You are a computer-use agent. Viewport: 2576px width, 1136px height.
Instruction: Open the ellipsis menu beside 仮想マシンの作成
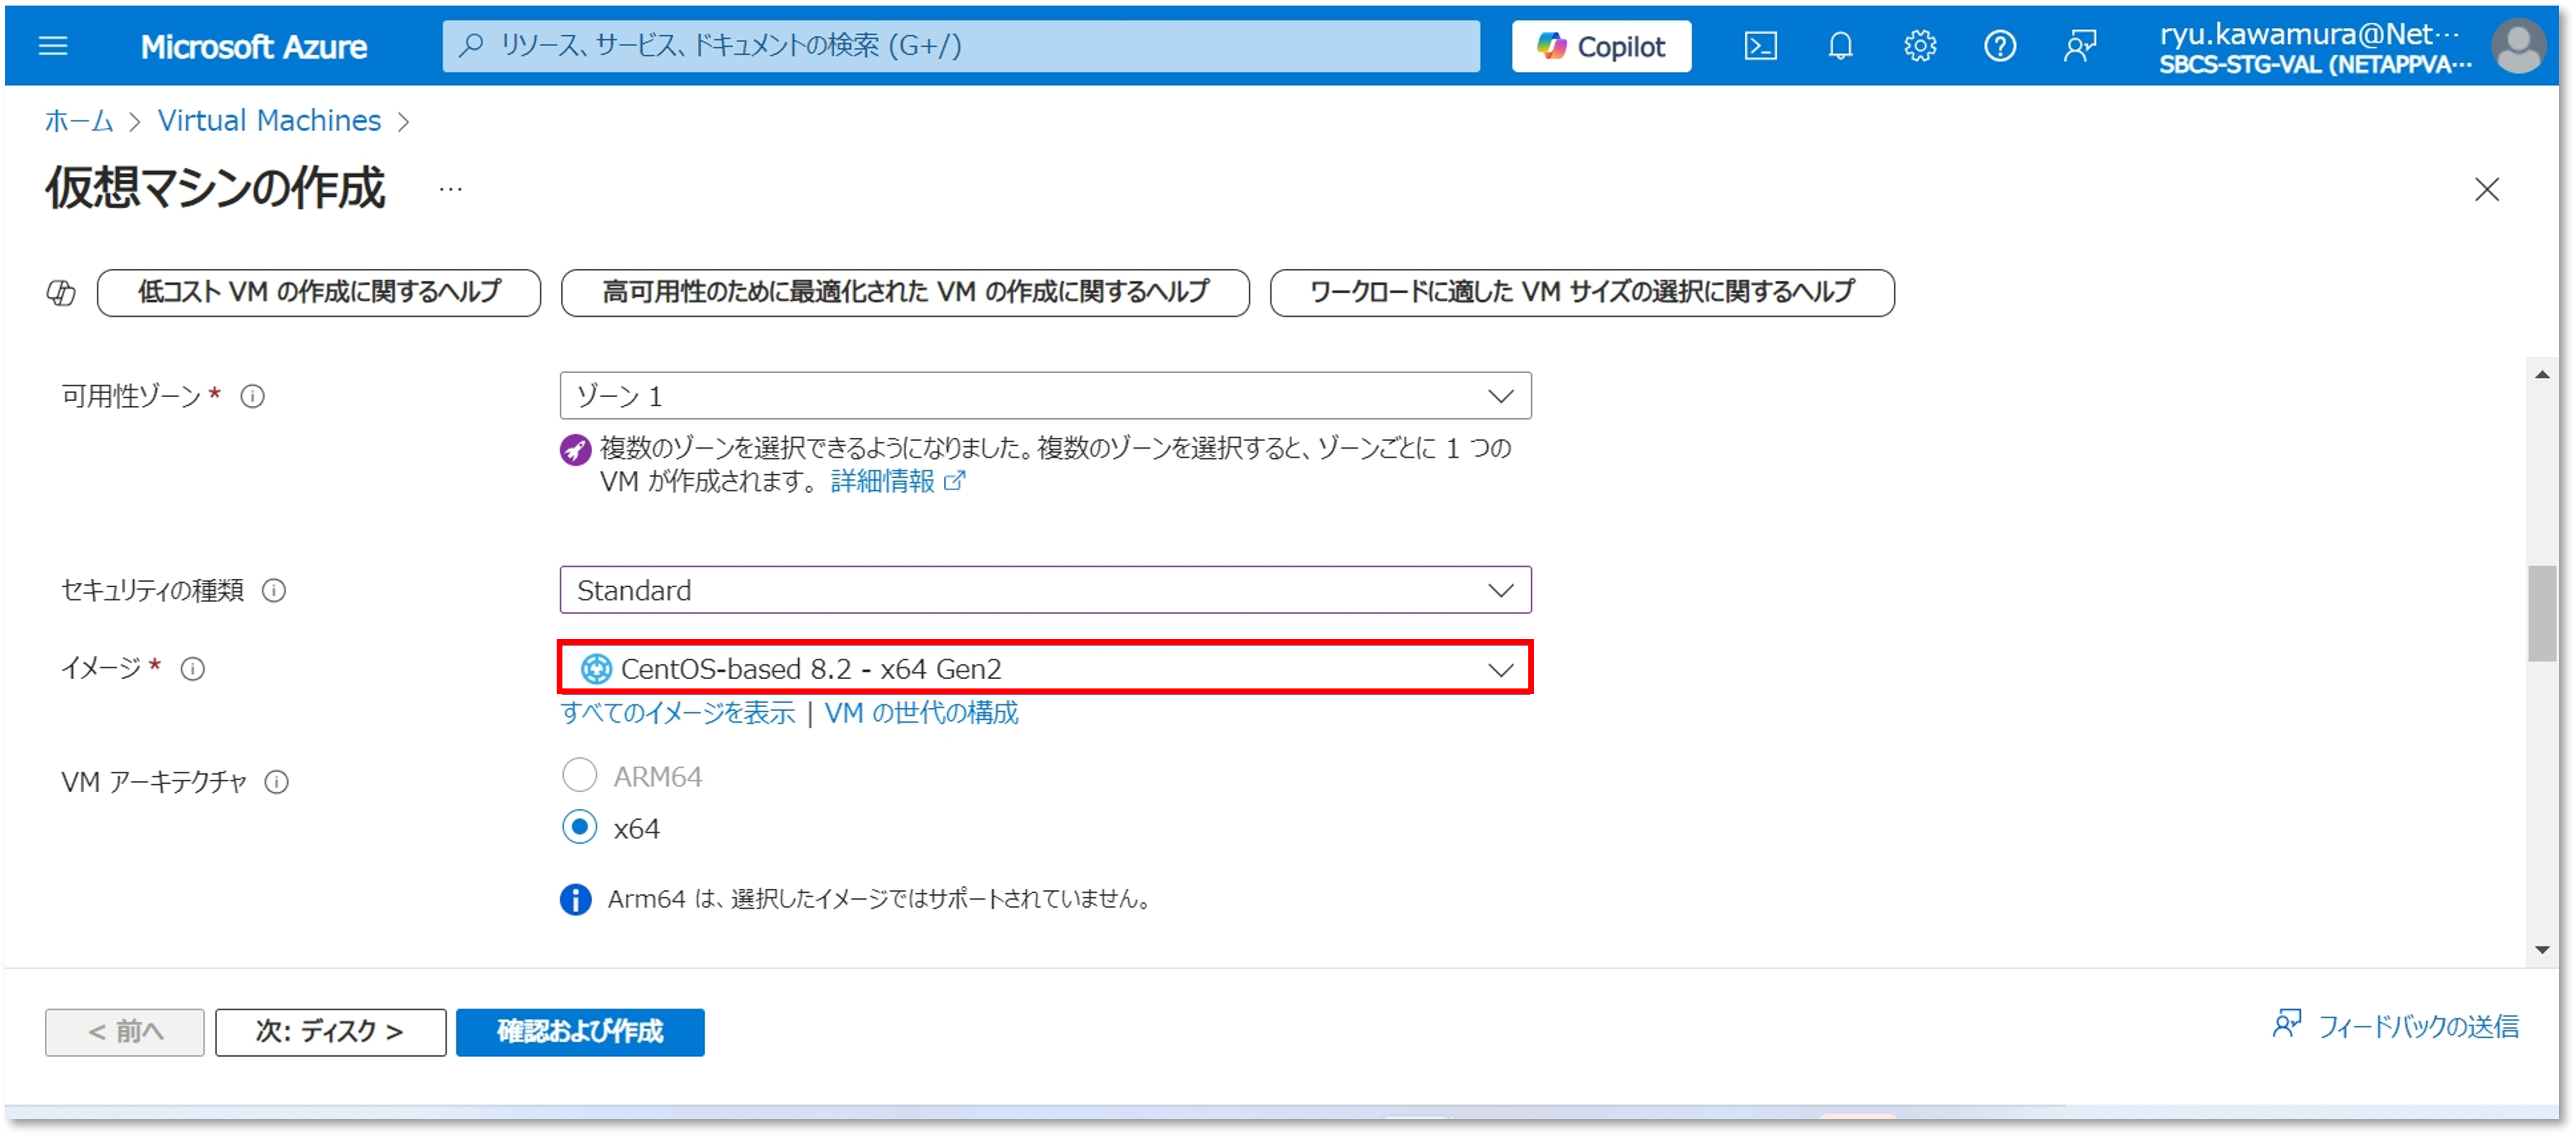(x=451, y=189)
